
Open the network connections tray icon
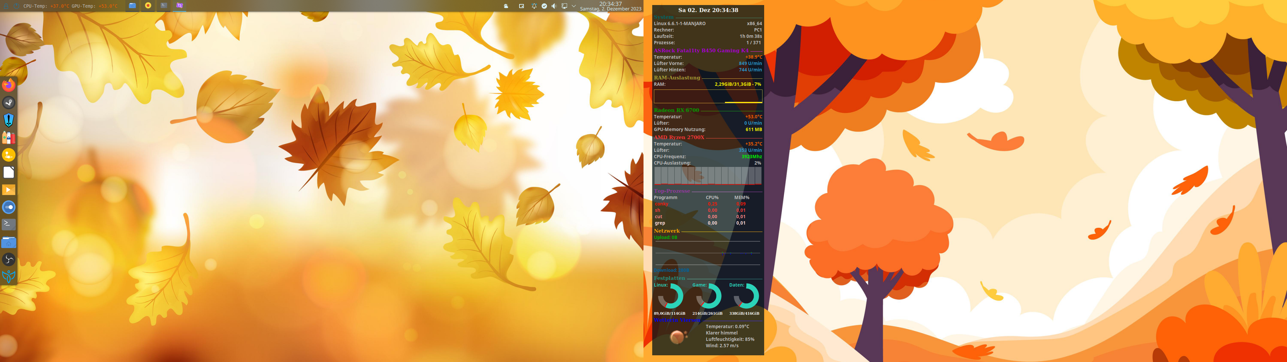pyautogui.click(x=564, y=6)
